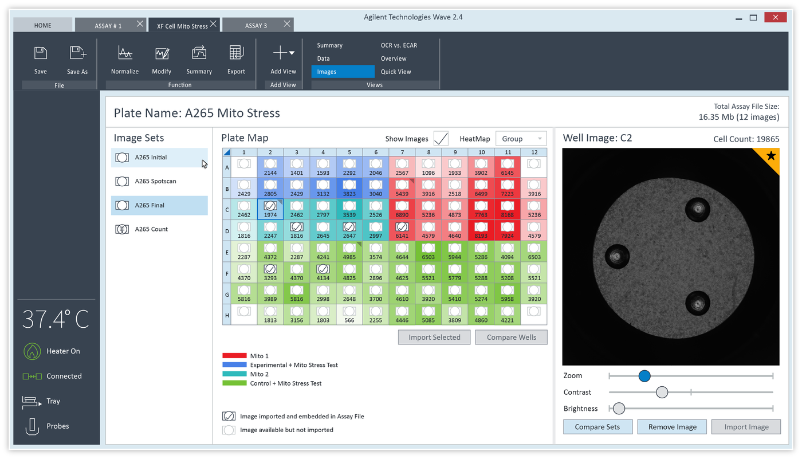The height and width of the screenshot is (459, 802).
Task: Select the Tray icon in the sidebar
Action: 32,401
